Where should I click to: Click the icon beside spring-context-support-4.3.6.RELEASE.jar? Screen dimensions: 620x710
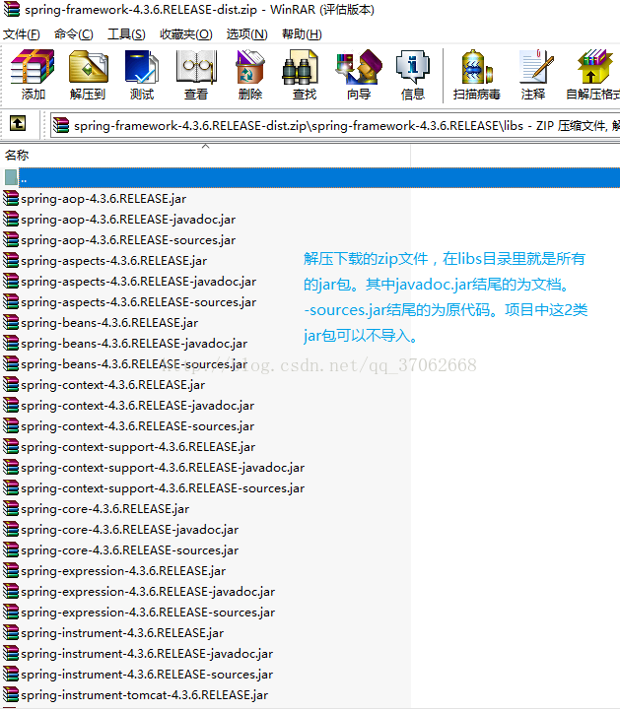click(x=11, y=446)
